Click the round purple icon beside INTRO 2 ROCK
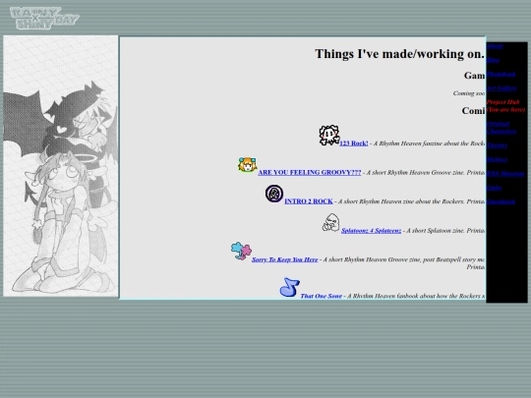This screenshot has width=531, height=398. [274, 194]
